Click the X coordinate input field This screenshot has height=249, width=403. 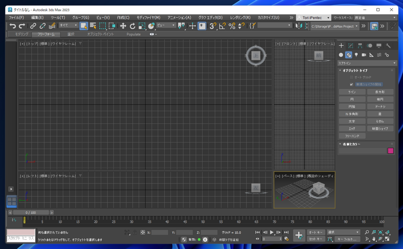click(160, 232)
